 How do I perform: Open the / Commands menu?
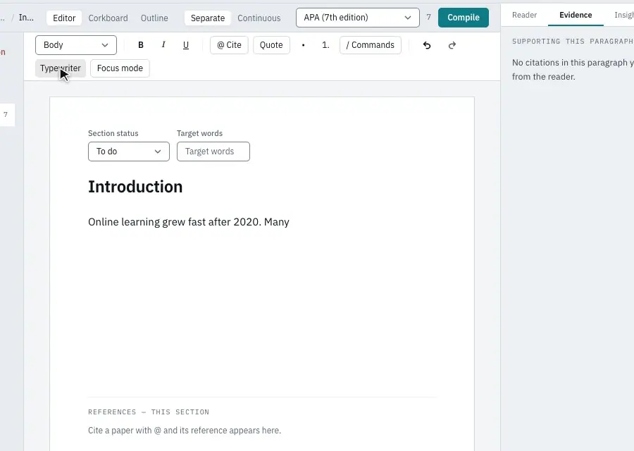371,45
